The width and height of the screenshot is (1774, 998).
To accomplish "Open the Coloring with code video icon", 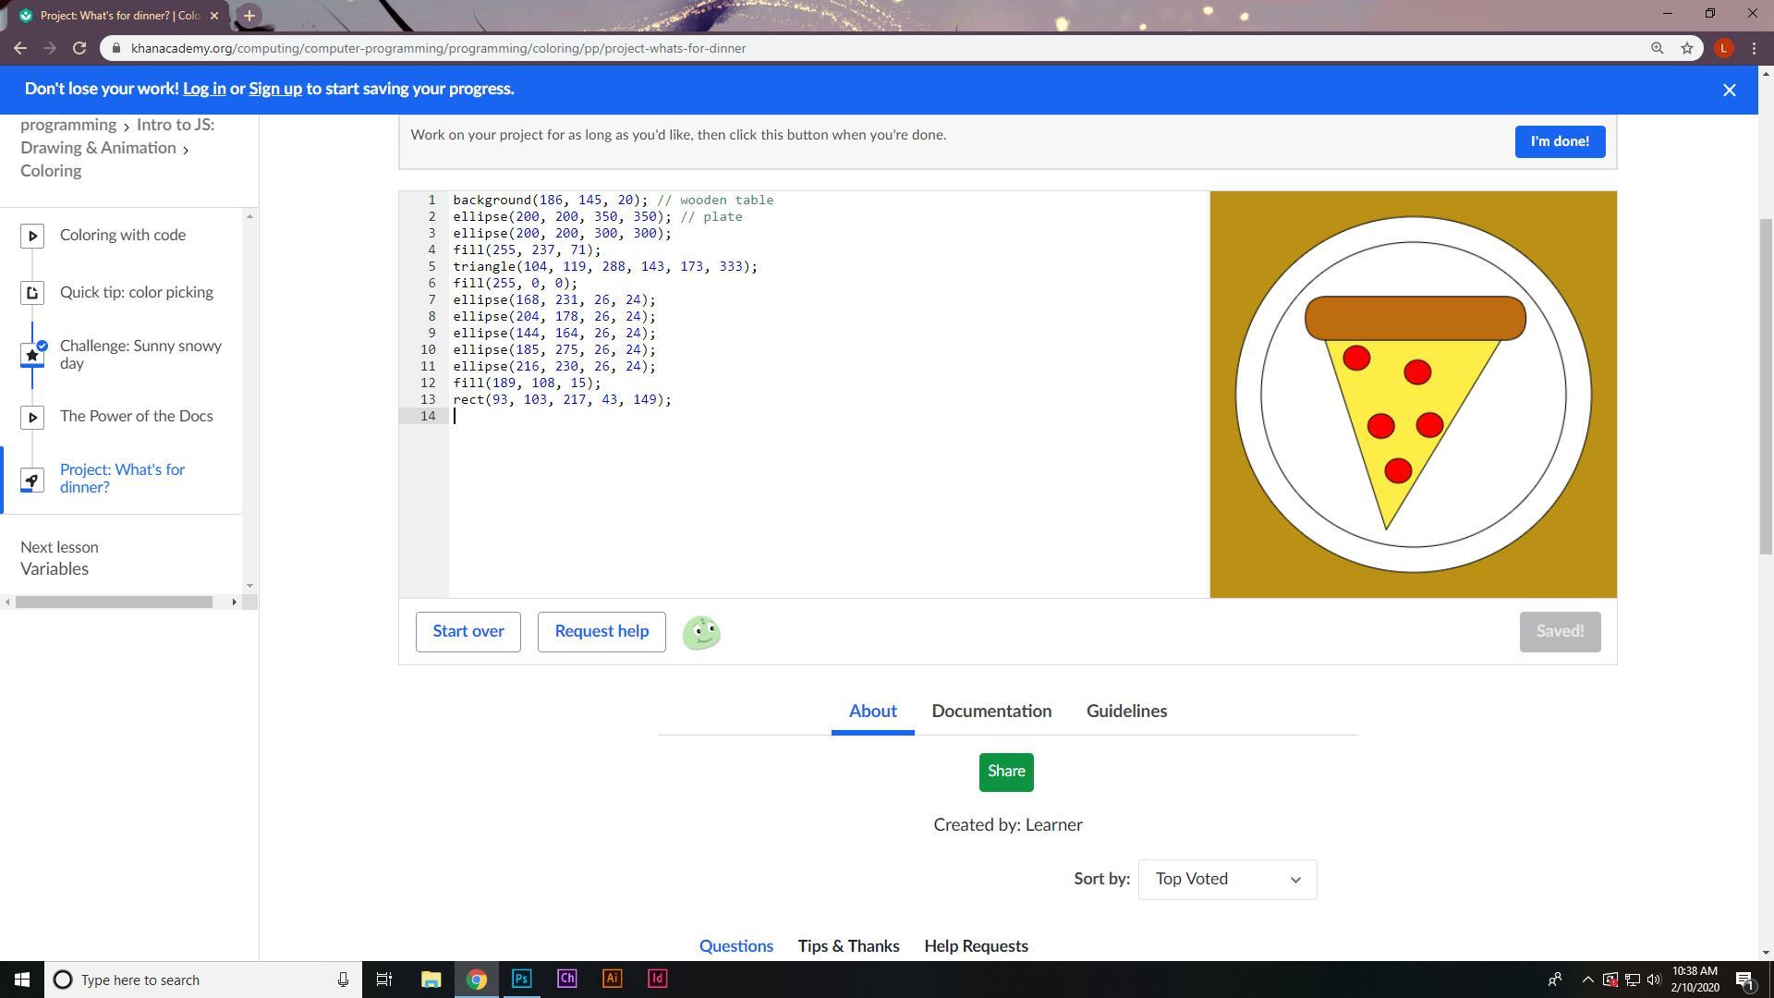I will coord(32,236).
